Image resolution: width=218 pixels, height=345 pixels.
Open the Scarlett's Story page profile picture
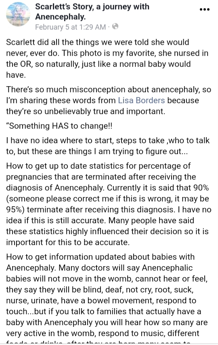click(x=18, y=14)
